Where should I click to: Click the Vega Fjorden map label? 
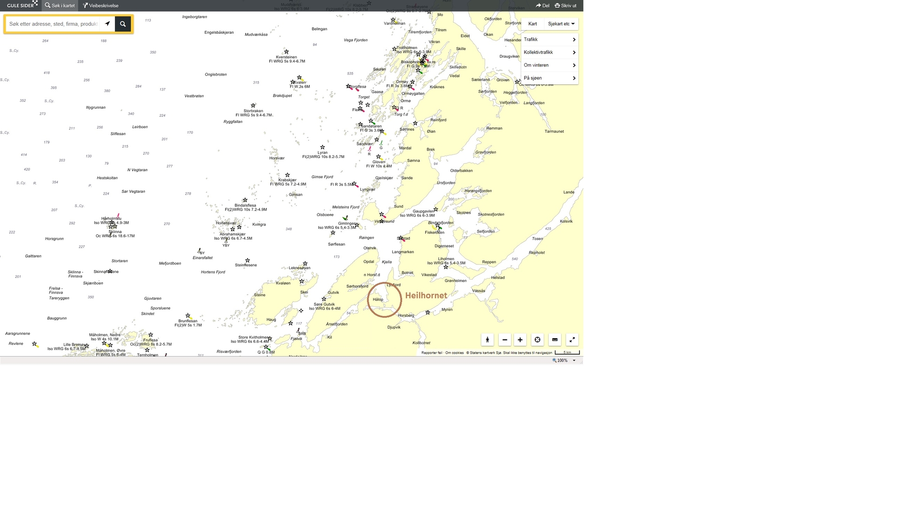(x=356, y=40)
